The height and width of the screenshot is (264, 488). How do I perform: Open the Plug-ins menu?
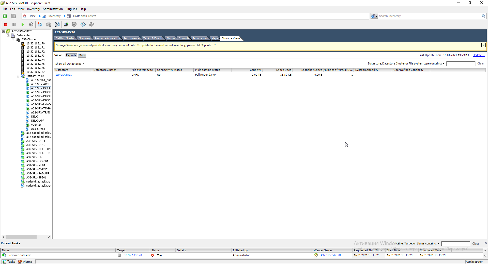coord(71,9)
